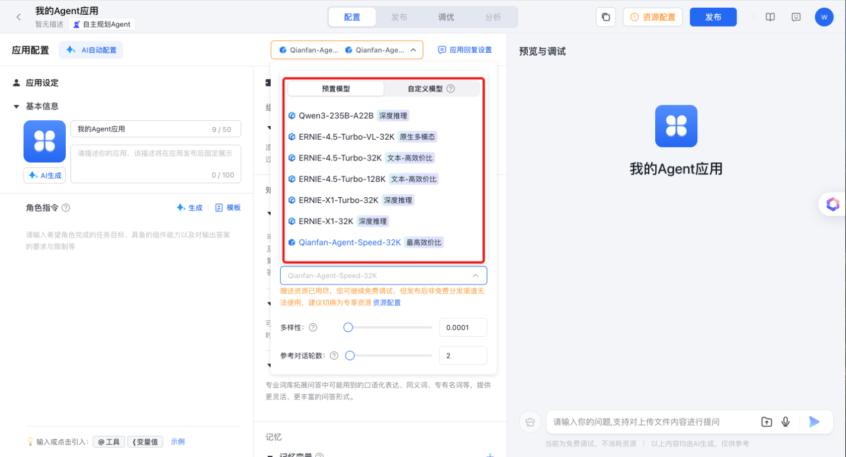Click the 参考对话轮数 slider handle
Screen dimensions: 846x457
(350, 356)
